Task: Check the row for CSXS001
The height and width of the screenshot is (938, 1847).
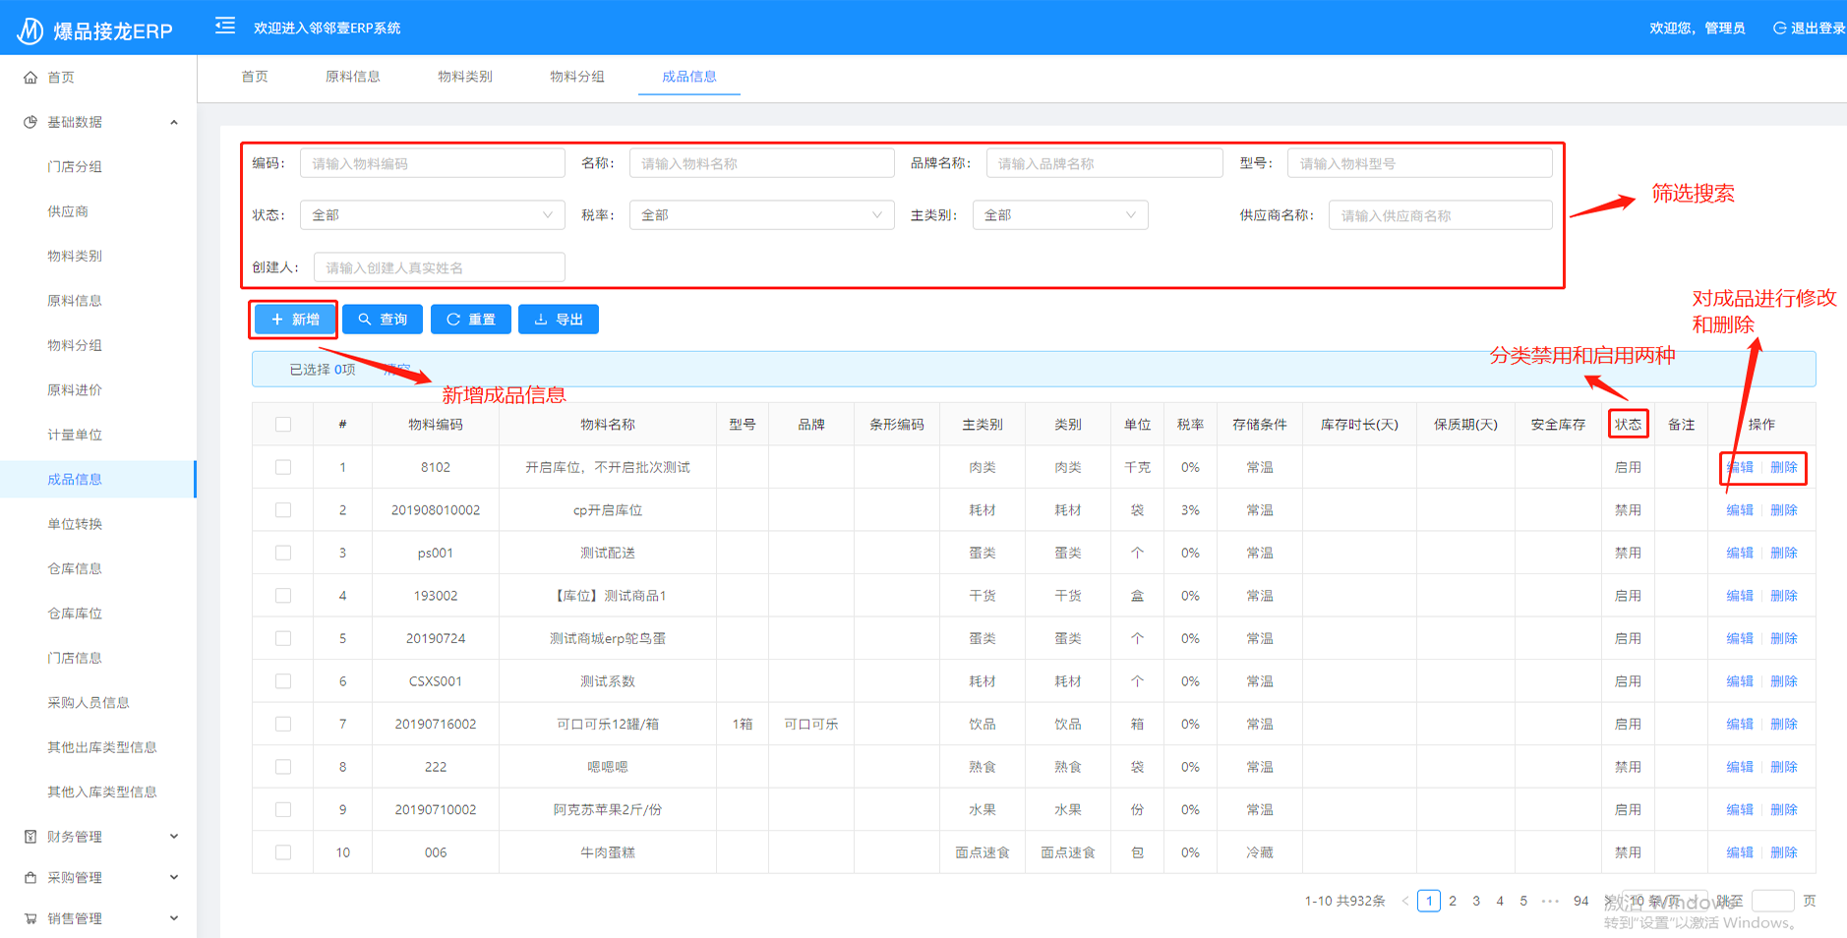Action: pos(283,680)
